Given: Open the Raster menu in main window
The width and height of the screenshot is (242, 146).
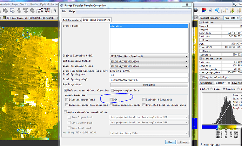Looking at the screenshot, I should [34, 4].
